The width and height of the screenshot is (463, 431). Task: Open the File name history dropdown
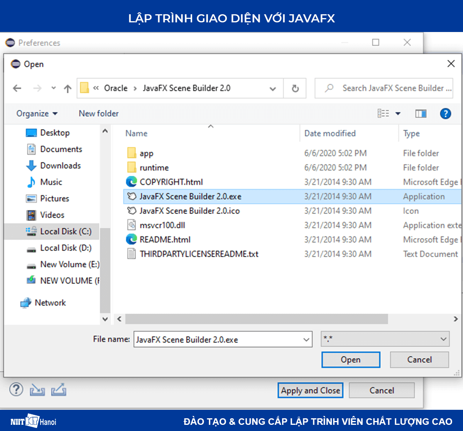click(305, 339)
